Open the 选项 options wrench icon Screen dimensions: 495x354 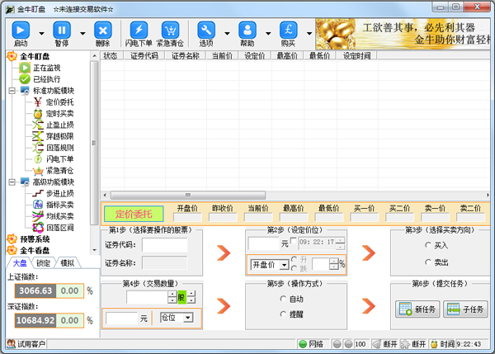point(207,30)
